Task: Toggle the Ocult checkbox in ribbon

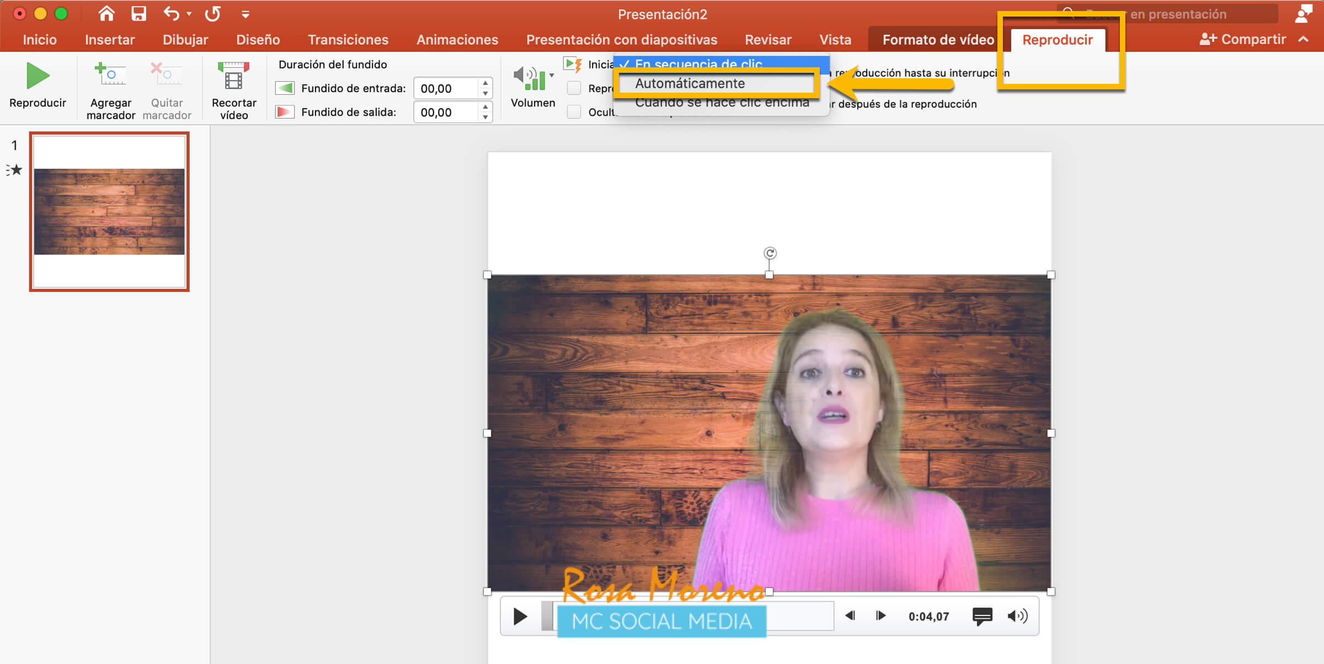Action: point(574,112)
